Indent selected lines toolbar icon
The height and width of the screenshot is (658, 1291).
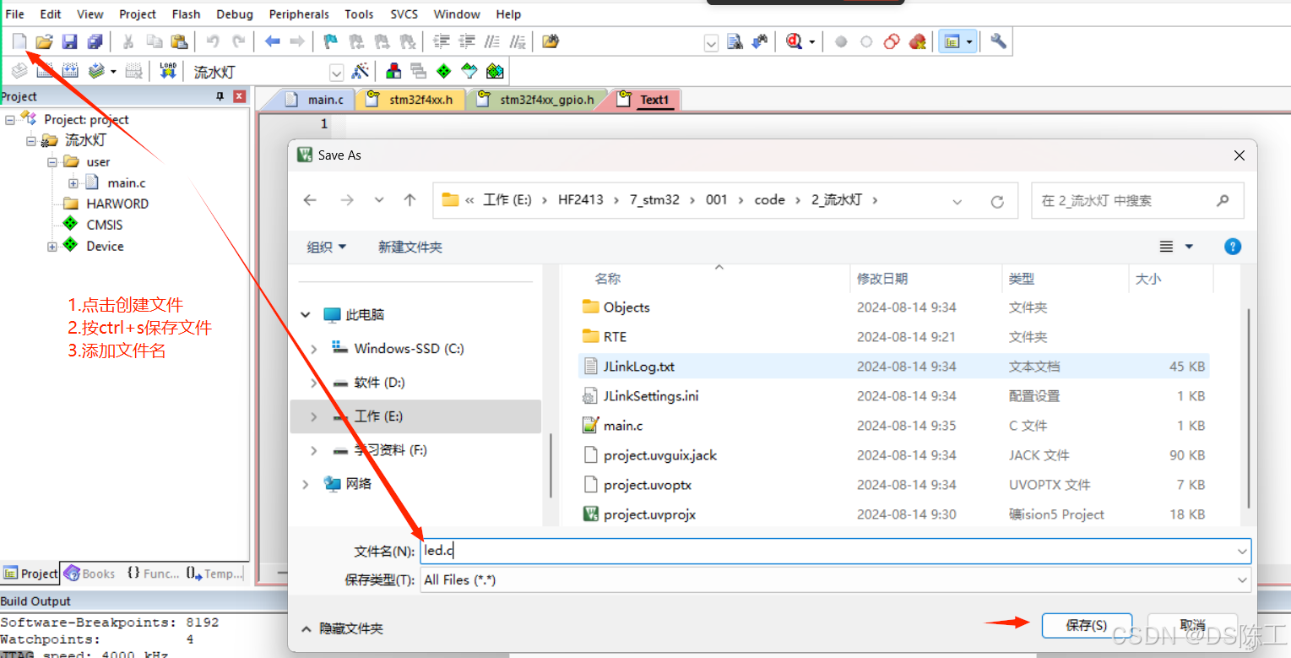click(x=441, y=41)
